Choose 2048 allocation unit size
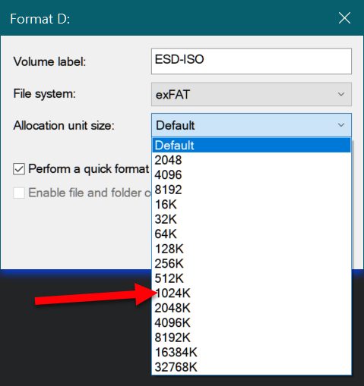 tap(252, 160)
